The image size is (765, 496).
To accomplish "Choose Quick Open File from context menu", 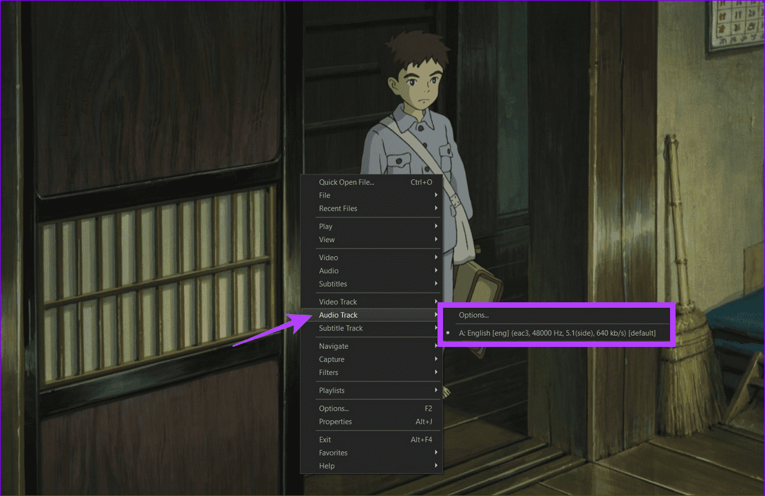I will coord(371,182).
